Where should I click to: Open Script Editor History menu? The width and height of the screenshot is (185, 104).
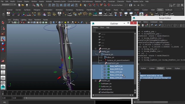point(146,22)
